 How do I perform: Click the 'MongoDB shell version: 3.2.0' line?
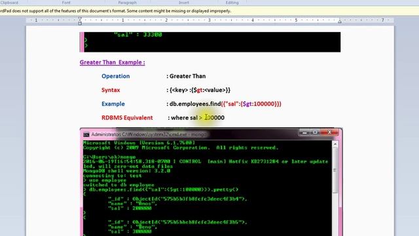click(126, 170)
